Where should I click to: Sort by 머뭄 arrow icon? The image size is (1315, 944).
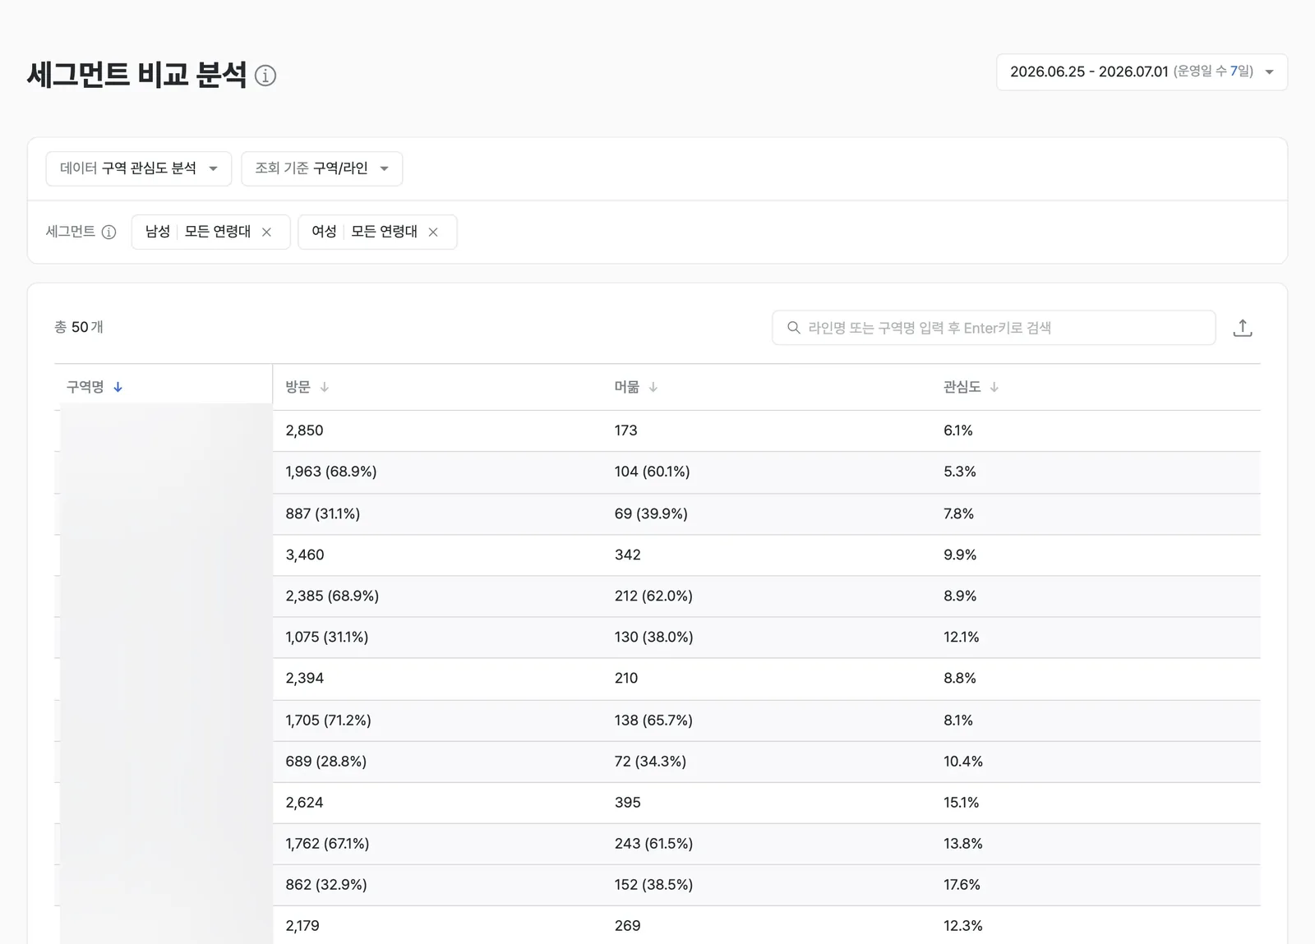pyautogui.click(x=653, y=387)
